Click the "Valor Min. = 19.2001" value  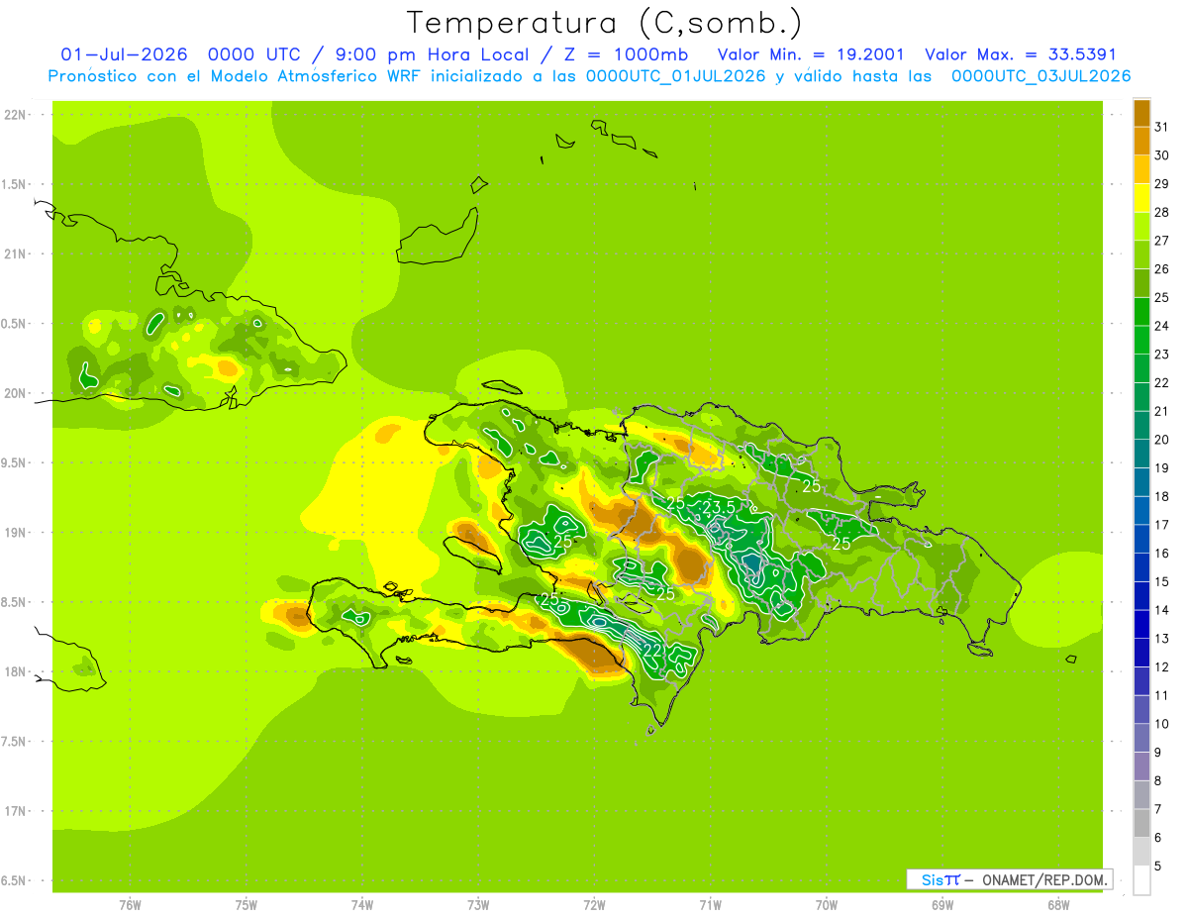tap(810, 55)
